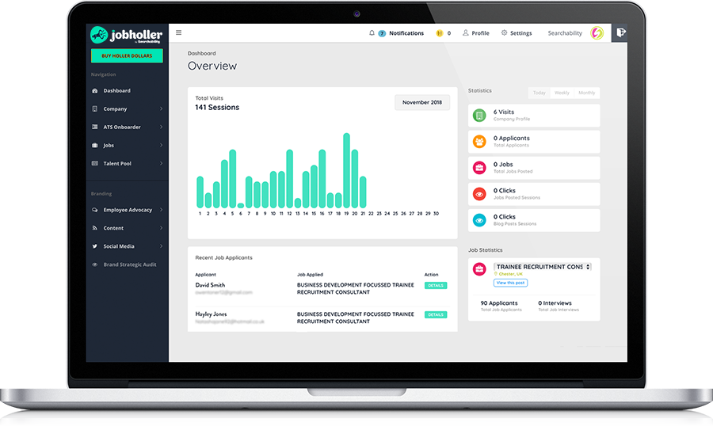The image size is (713, 426).
Task: Expand the Talent Pool chevron
Action: point(162,163)
